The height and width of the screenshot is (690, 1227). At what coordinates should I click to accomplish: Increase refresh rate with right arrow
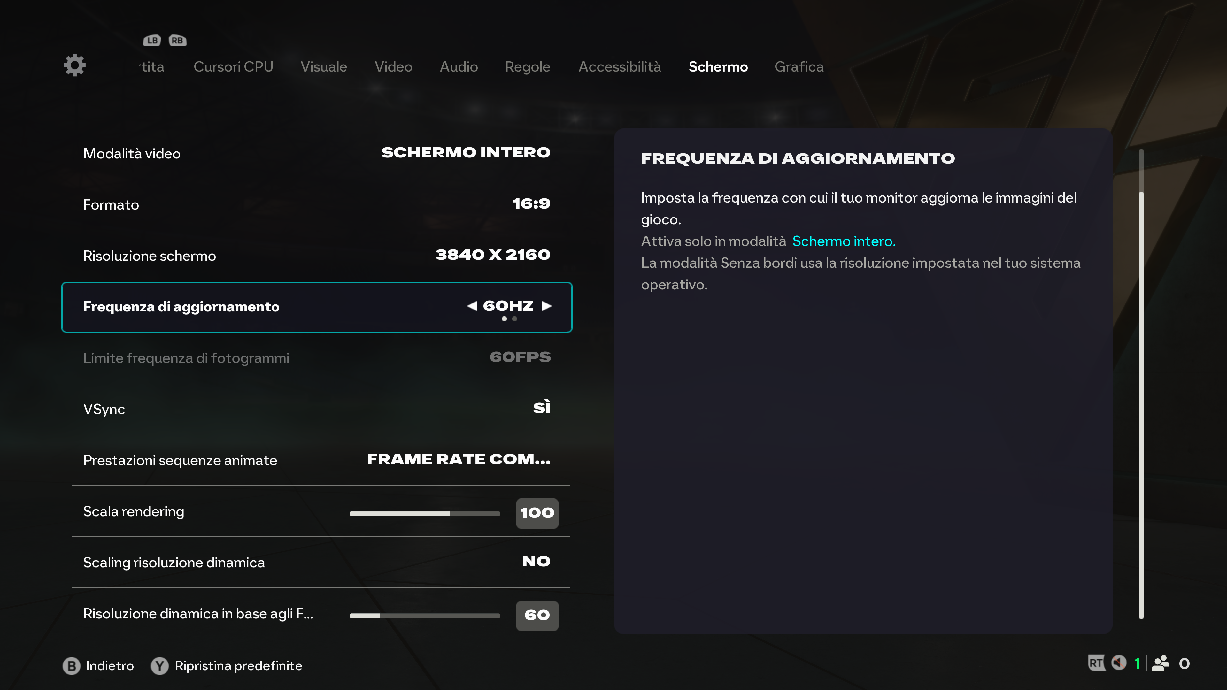(546, 306)
